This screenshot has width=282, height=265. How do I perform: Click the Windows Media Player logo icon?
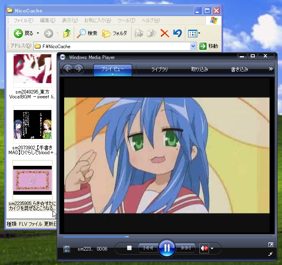(x=63, y=57)
